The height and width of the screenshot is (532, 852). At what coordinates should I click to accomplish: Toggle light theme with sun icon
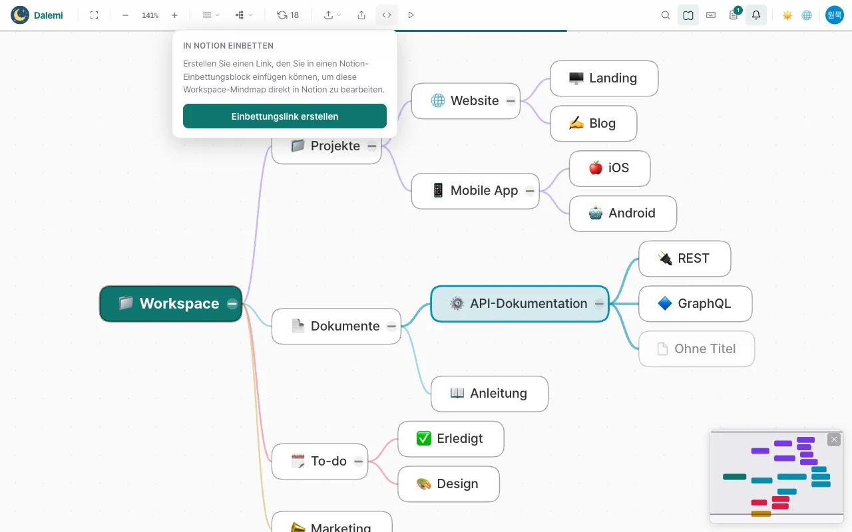point(787,15)
